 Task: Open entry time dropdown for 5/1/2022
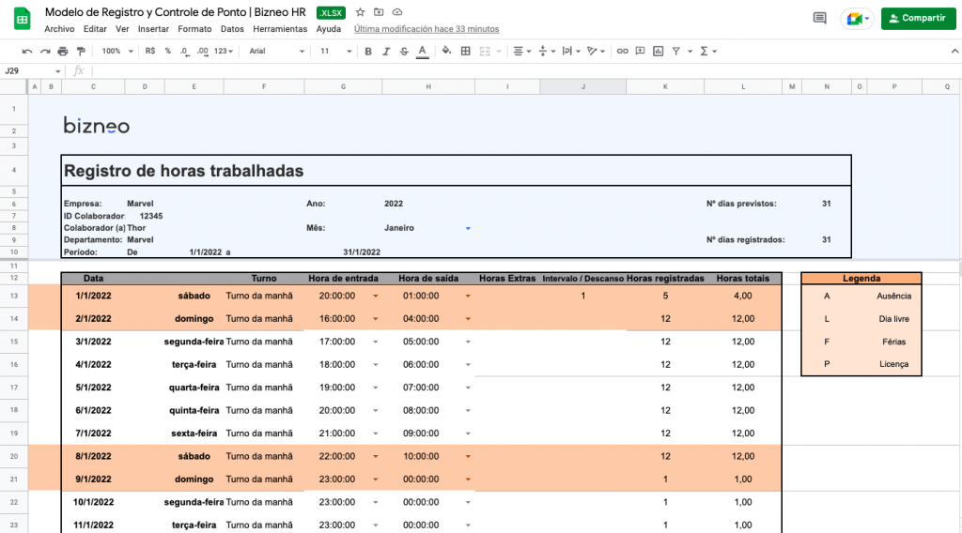[x=376, y=388]
